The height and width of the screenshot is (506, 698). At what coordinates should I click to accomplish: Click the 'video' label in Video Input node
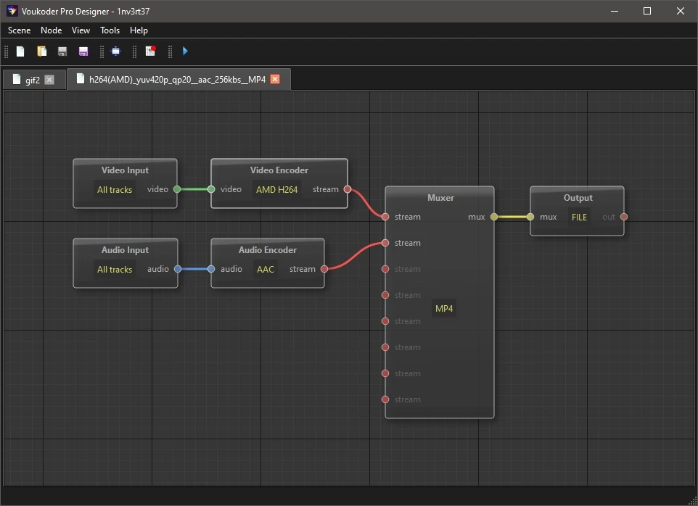coord(157,189)
